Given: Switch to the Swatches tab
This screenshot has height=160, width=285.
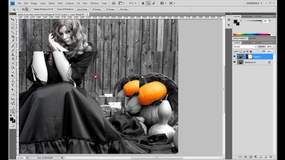Looking at the screenshot, I should 247,16.
